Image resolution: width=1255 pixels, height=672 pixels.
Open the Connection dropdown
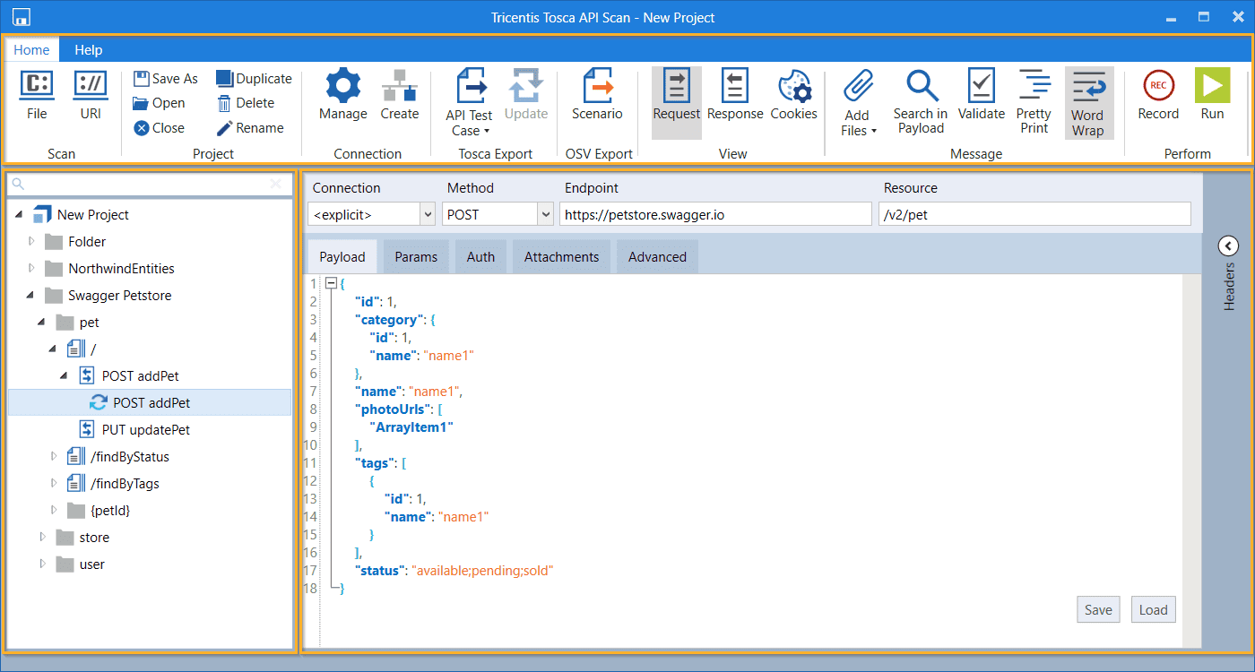pos(427,214)
